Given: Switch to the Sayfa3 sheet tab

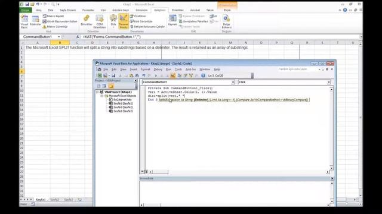Looking at the screenshot, I should click(x=69, y=200).
